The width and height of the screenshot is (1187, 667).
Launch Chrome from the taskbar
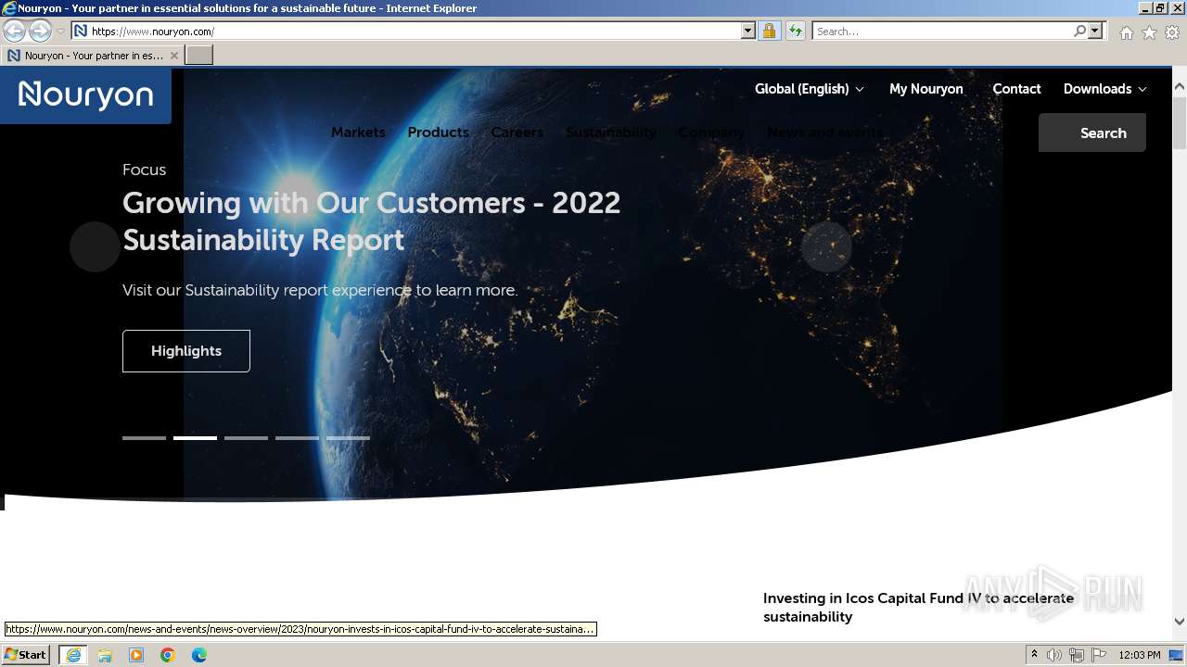point(168,655)
